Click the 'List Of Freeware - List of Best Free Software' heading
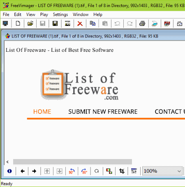 point(60,50)
